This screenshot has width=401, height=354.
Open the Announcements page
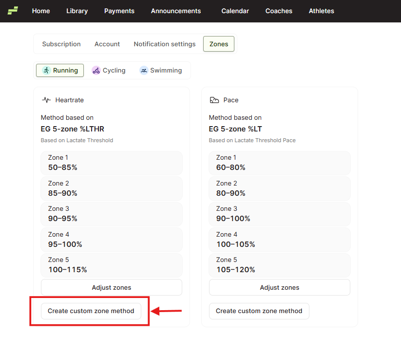[176, 11]
